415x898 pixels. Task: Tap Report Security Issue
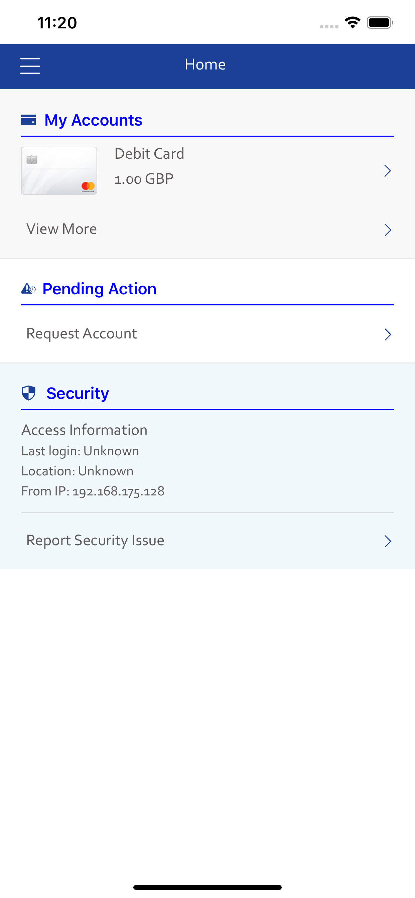[x=95, y=540]
